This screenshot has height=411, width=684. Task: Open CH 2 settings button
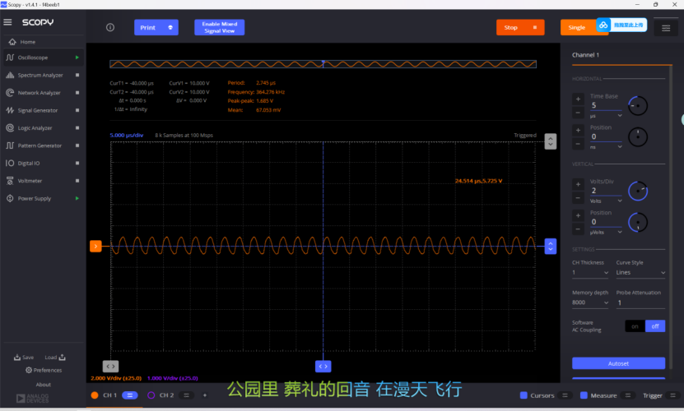click(186, 395)
